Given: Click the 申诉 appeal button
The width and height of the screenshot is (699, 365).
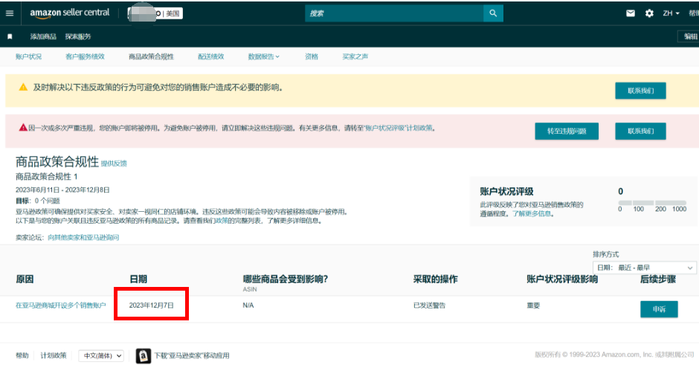Looking at the screenshot, I should click(659, 309).
